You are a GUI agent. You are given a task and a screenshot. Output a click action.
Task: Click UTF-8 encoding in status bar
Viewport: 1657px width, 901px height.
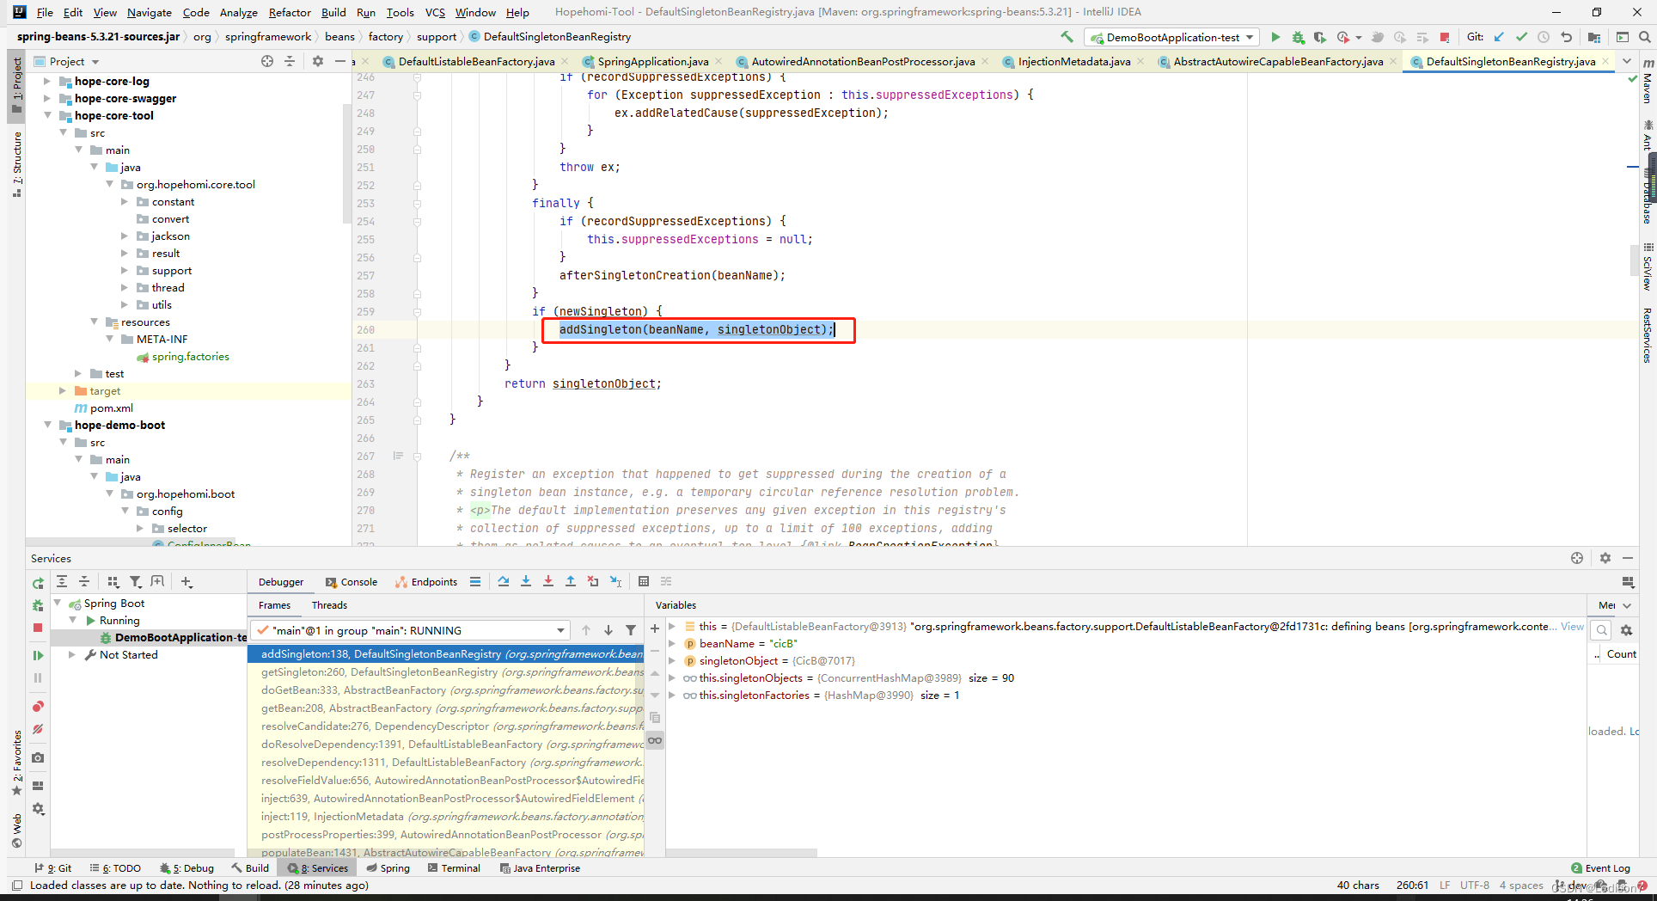(x=1474, y=885)
